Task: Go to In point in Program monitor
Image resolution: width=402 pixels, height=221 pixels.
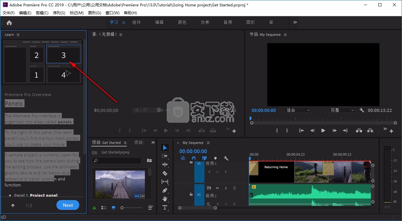Action: (x=301, y=131)
